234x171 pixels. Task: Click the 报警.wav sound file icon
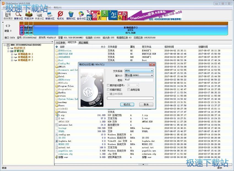(x=57, y=157)
